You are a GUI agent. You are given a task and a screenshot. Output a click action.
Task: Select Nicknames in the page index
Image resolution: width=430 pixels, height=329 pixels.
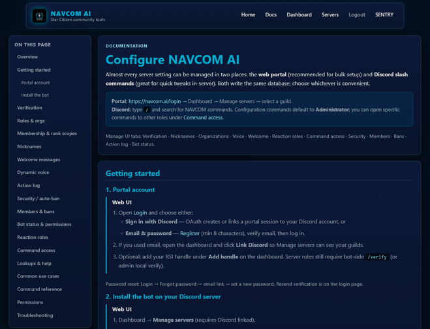click(x=29, y=146)
